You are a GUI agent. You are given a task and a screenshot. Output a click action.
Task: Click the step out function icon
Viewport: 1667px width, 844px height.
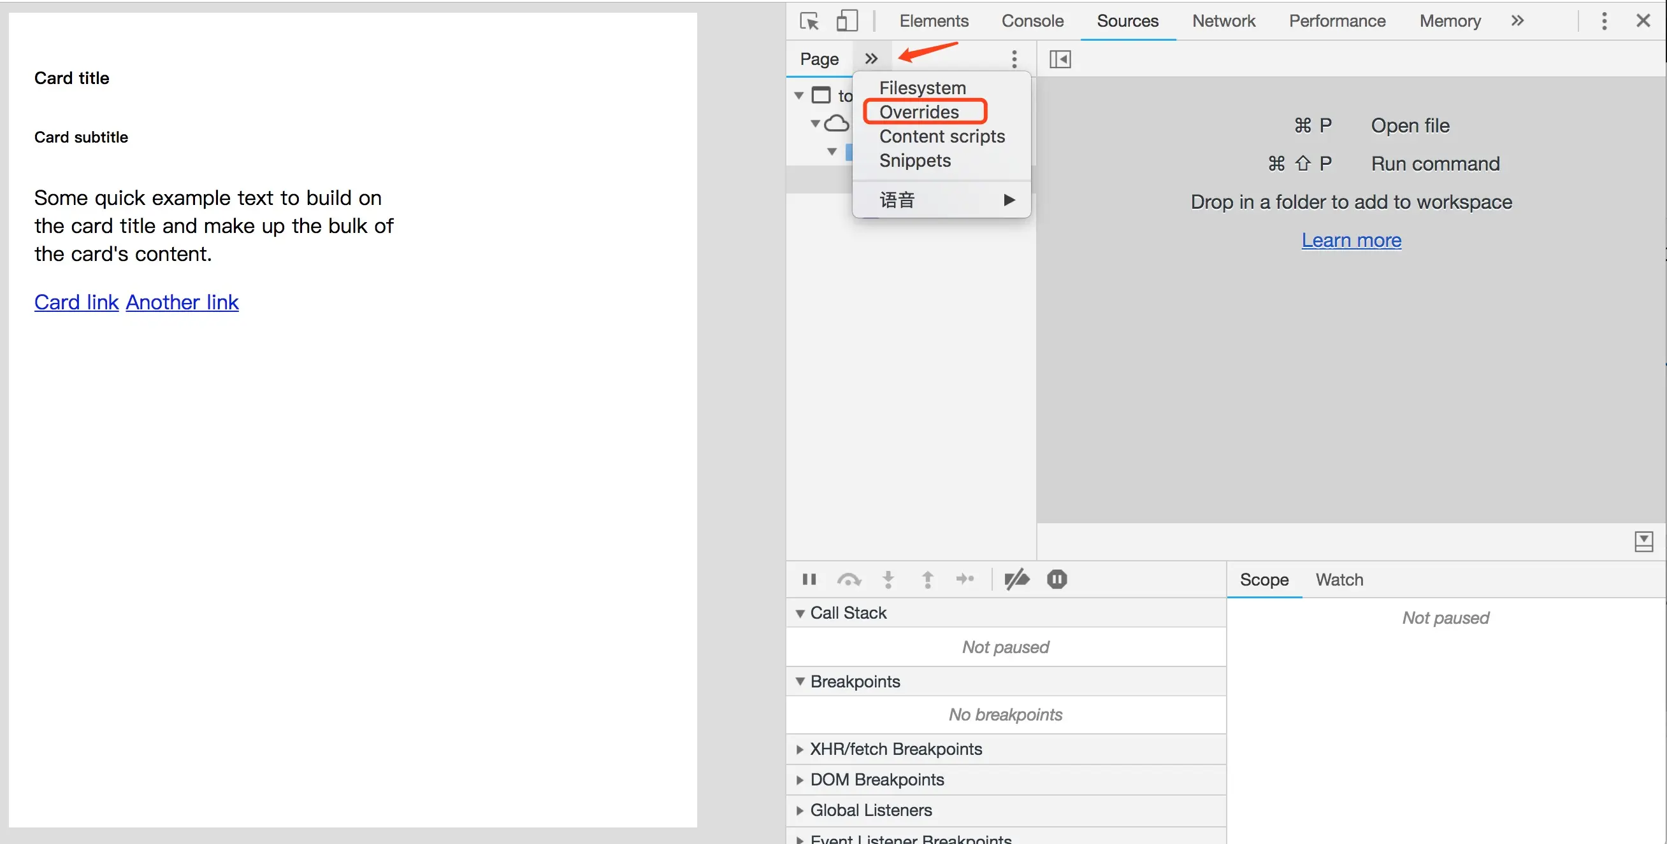click(927, 579)
